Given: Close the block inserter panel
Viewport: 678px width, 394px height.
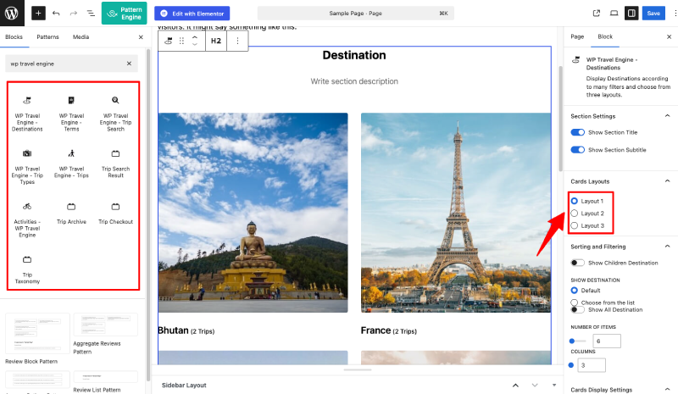Looking at the screenshot, I should coord(141,37).
